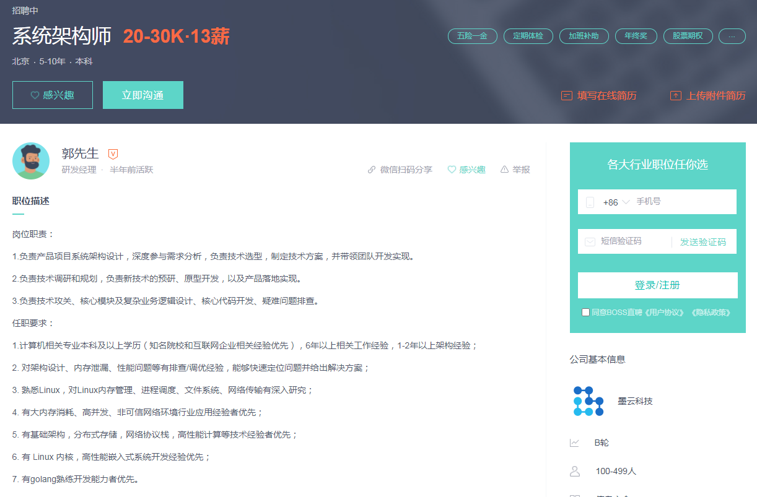Click 发送验证码 to send code
757x497 pixels.
coord(702,242)
